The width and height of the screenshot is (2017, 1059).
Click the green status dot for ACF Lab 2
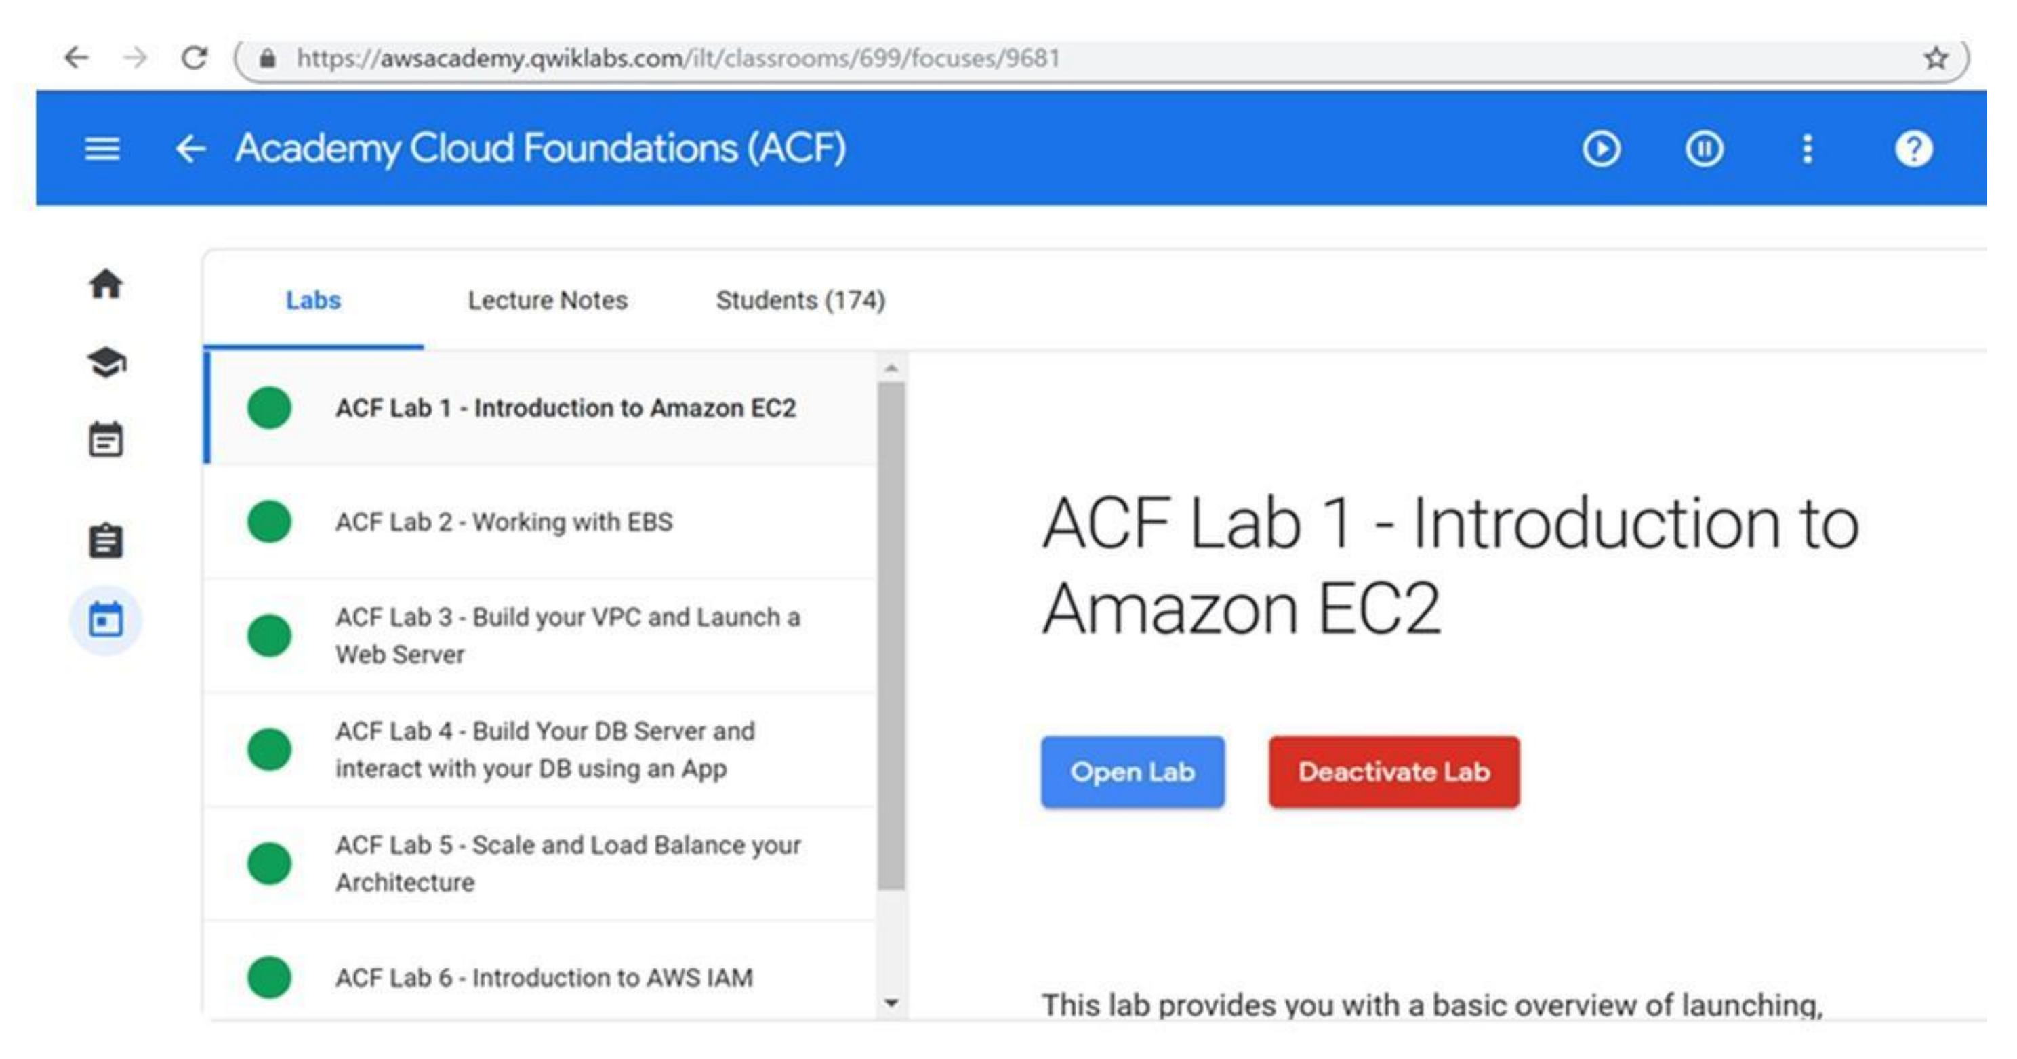pyautogui.click(x=269, y=522)
